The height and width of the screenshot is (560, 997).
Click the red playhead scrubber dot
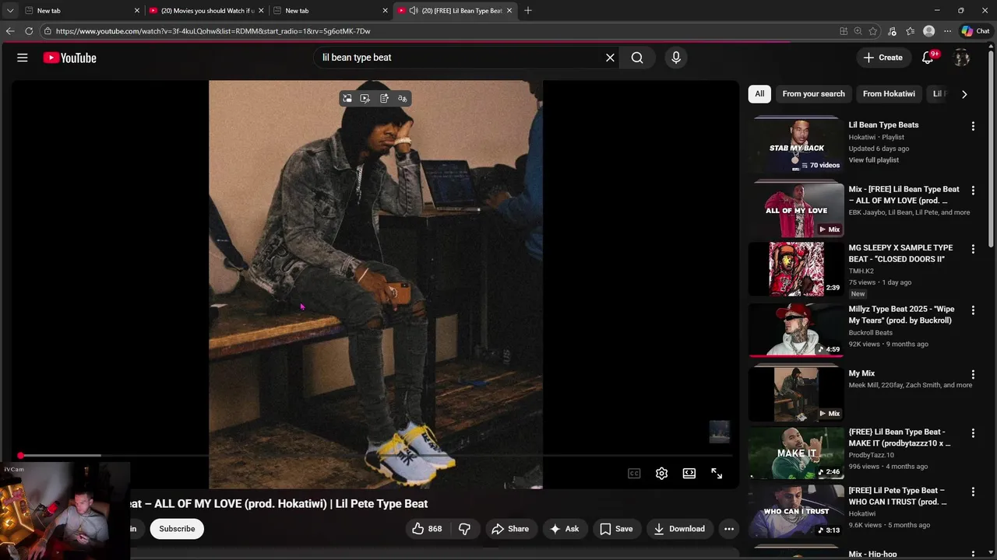coord(21,456)
